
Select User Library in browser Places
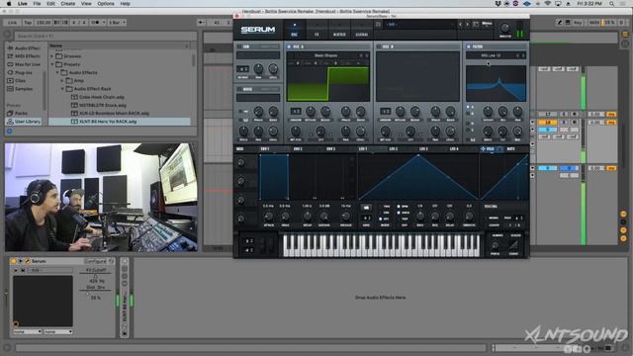(x=24, y=122)
